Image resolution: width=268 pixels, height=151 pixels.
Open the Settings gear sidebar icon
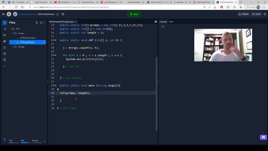coord(5,54)
